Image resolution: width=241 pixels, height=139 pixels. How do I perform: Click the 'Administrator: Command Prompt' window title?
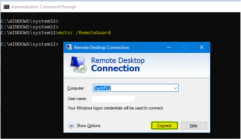tap(44, 7)
